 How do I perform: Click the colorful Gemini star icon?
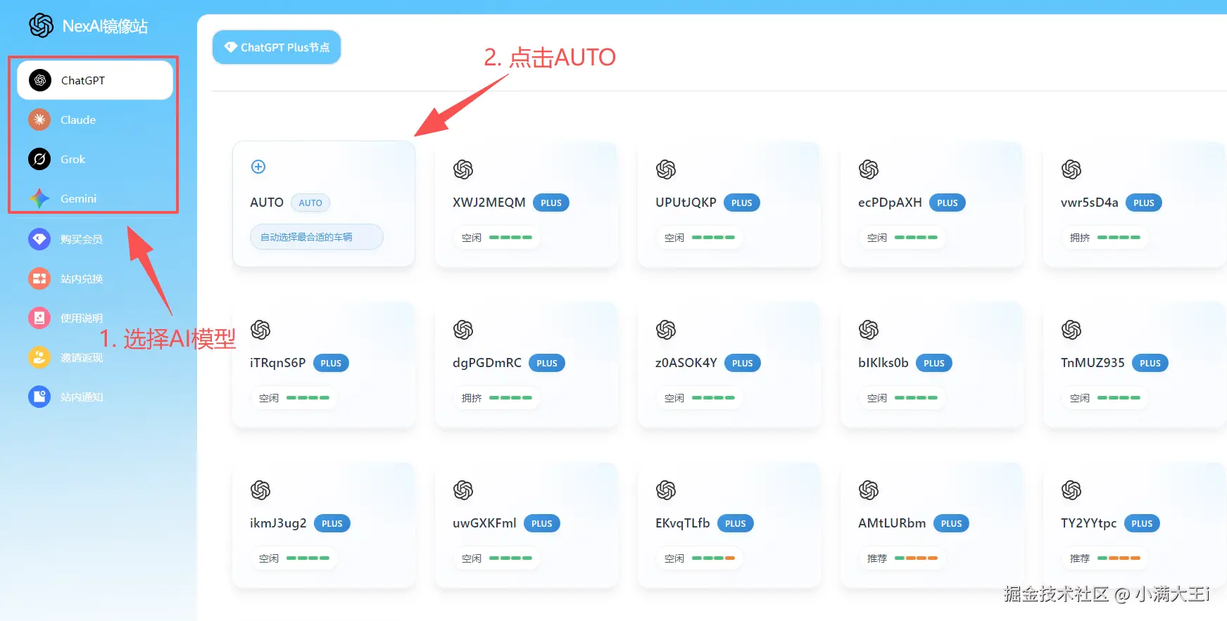(x=39, y=198)
